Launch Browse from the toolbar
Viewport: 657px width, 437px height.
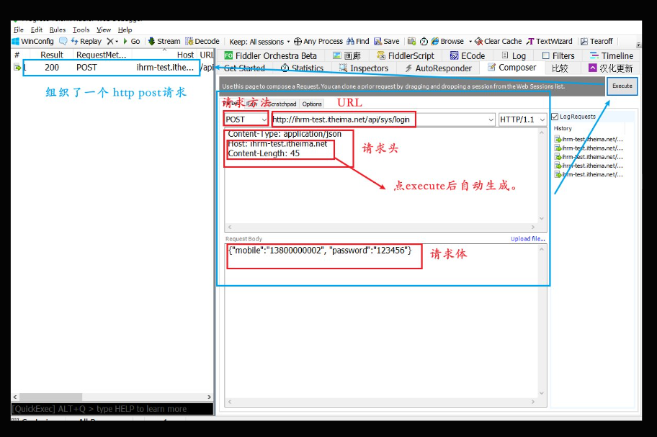[447, 42]
